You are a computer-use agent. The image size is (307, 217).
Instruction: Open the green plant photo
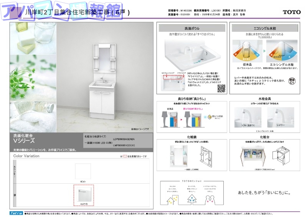coord(33,78)
